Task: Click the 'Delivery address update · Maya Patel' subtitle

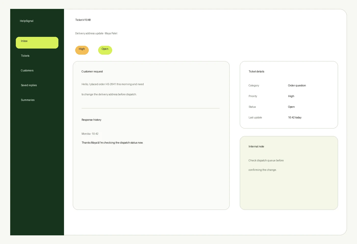Action: pyautogui.click(x=96, y=33)
